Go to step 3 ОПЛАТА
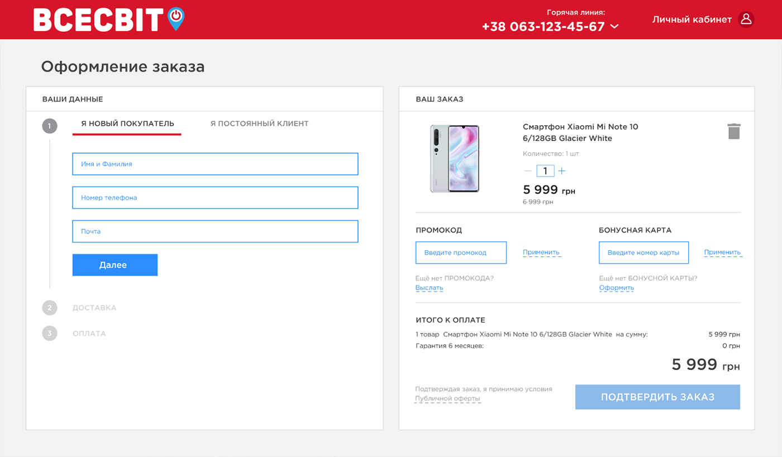Image resolution: width=782 pixels, height=457 pixels. point(89,334)
